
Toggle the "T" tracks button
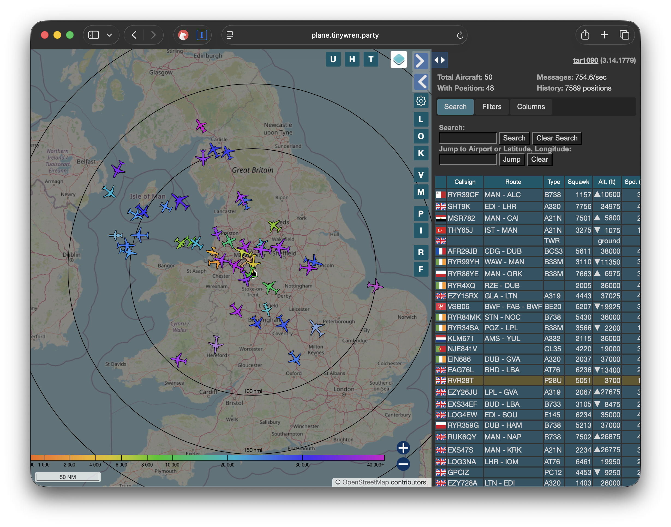click(371, 59)
